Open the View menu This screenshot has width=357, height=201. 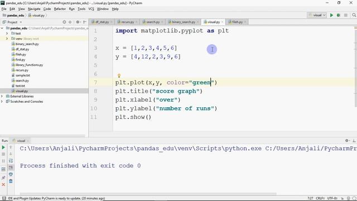coord(21,9)
